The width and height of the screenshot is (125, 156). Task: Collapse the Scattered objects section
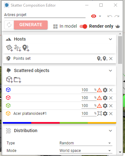coord(110,71)
